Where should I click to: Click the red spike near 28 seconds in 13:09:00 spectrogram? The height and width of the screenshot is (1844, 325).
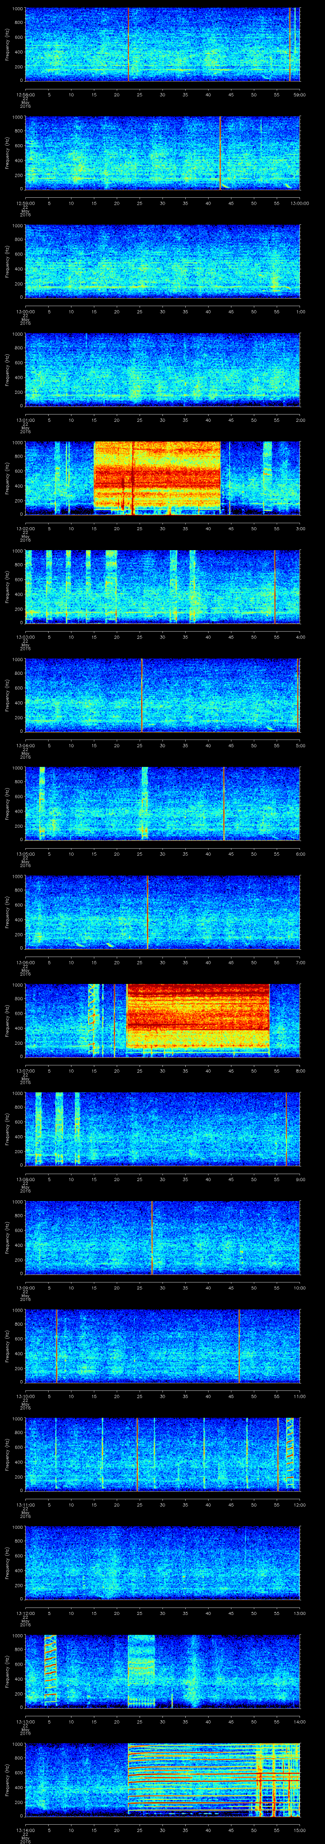tap(151, 1238)
